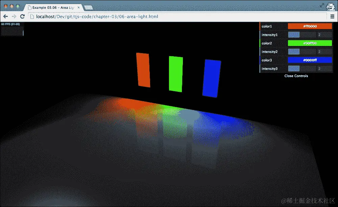Adjust the intensity1 slider
The width and height of the screenshot is (338, 207).
(302, 35)
